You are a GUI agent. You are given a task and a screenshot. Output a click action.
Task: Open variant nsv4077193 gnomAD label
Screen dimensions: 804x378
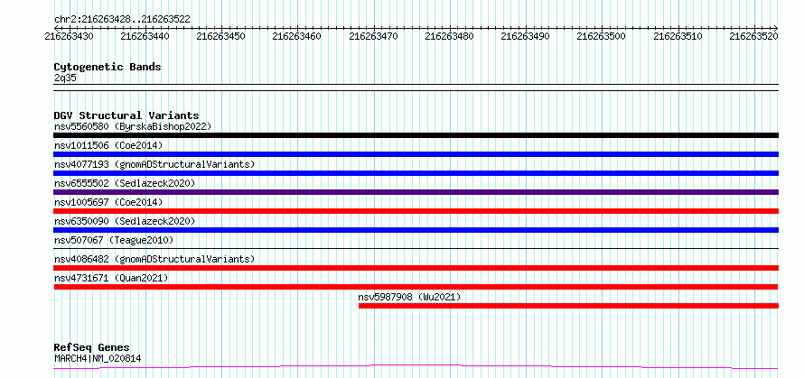click(154, 164)
